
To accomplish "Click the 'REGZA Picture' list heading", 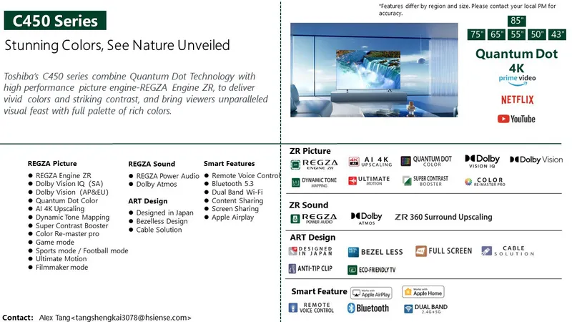I will 52,164.
